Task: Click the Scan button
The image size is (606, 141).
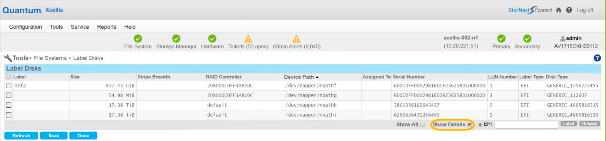Action: click(54, 136)
